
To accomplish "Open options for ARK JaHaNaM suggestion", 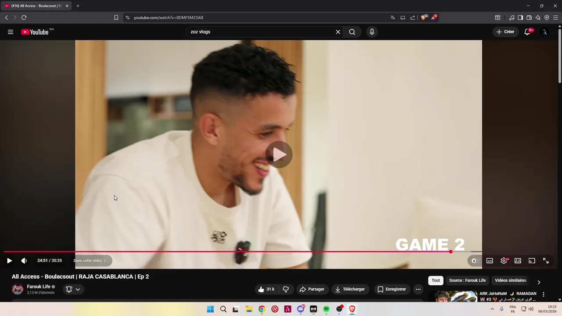I will tap(544, 294).
